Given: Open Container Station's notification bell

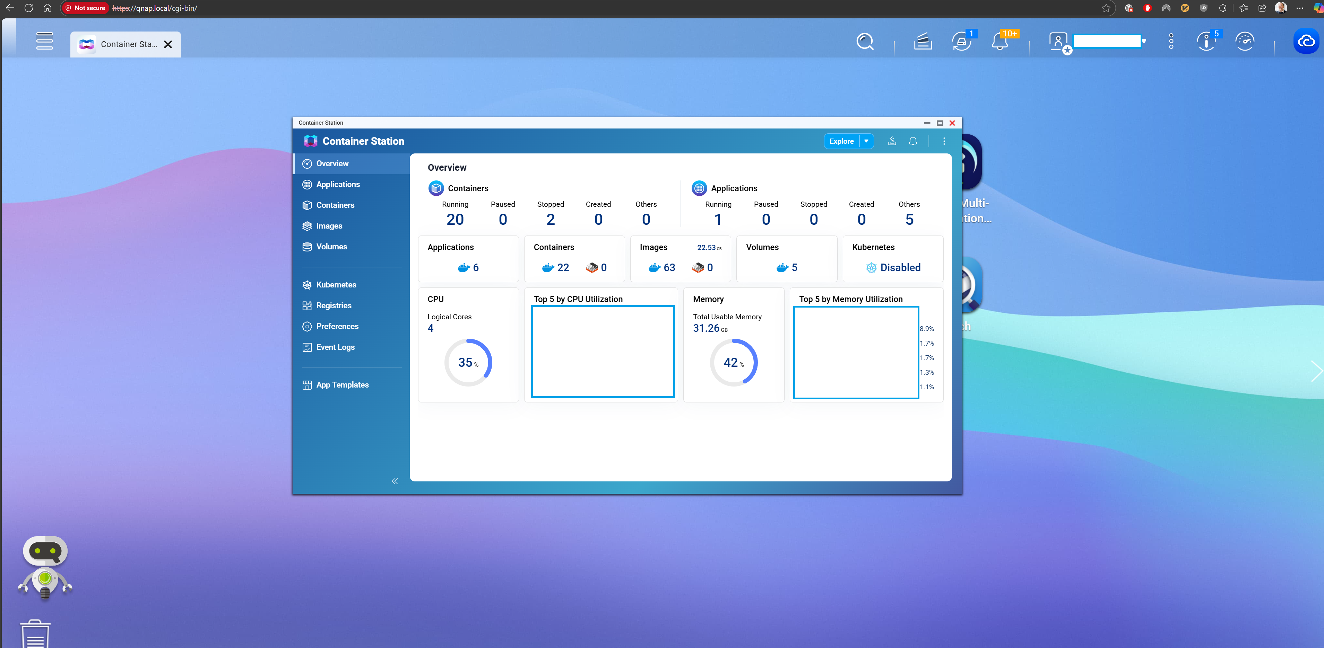Looking at the screenshot, I should pyautogui.click(x=913, y=141).
